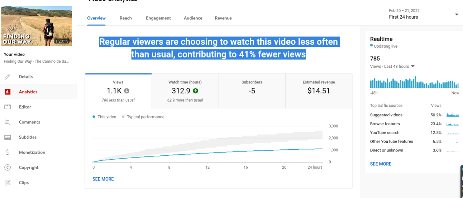Select the Estimated revenue metric card
This screenshot has width=463, height=198.
[x=319, y=91]
